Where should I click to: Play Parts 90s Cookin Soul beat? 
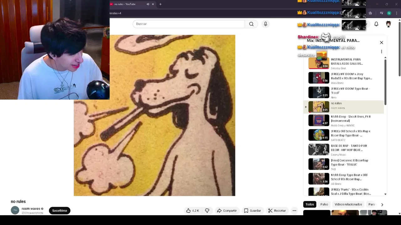point(344,192)
